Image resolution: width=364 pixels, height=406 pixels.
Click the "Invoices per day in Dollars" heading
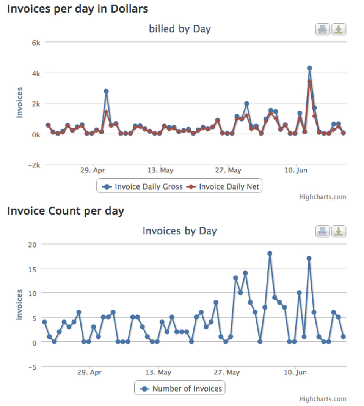coord(78,9)
